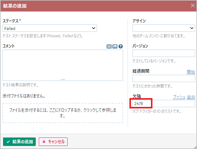Screen dimensions: 197x149
Task: Click the hint text テスト結果の説明です。
Action: (21, 85)
